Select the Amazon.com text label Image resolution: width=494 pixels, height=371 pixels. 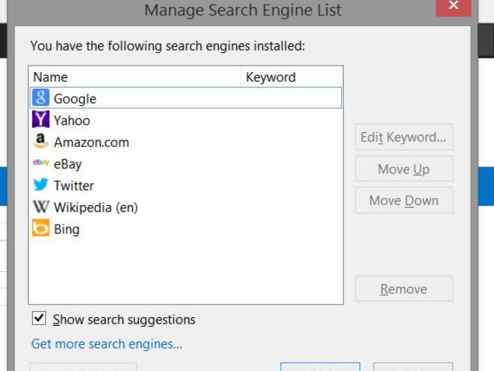click(x=91, y=142)
